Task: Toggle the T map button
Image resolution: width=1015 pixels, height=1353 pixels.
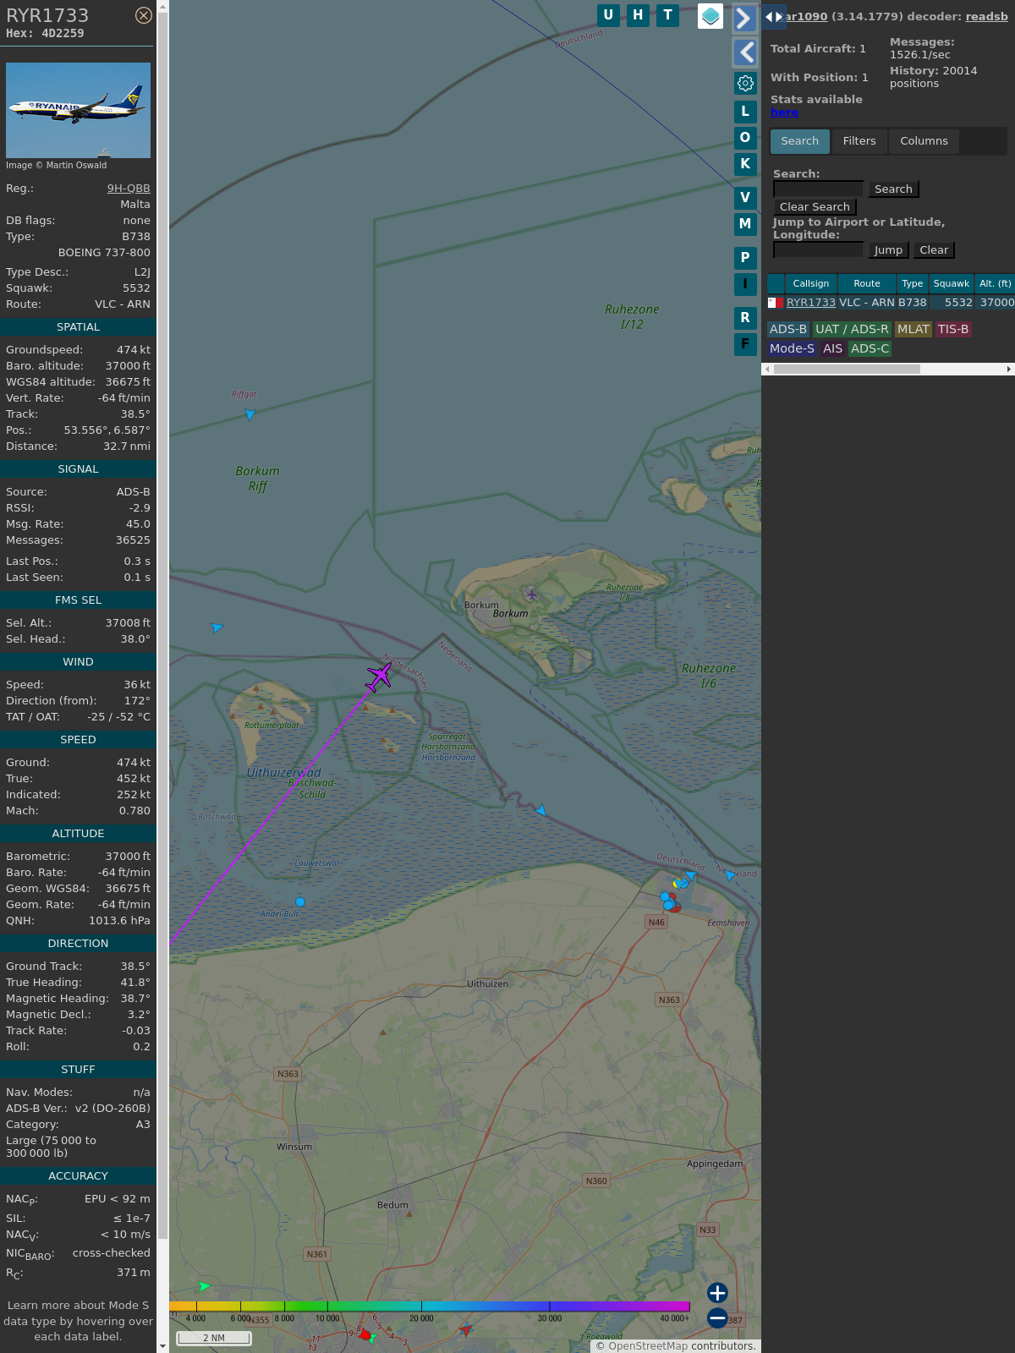Action: tap(667, 15)
